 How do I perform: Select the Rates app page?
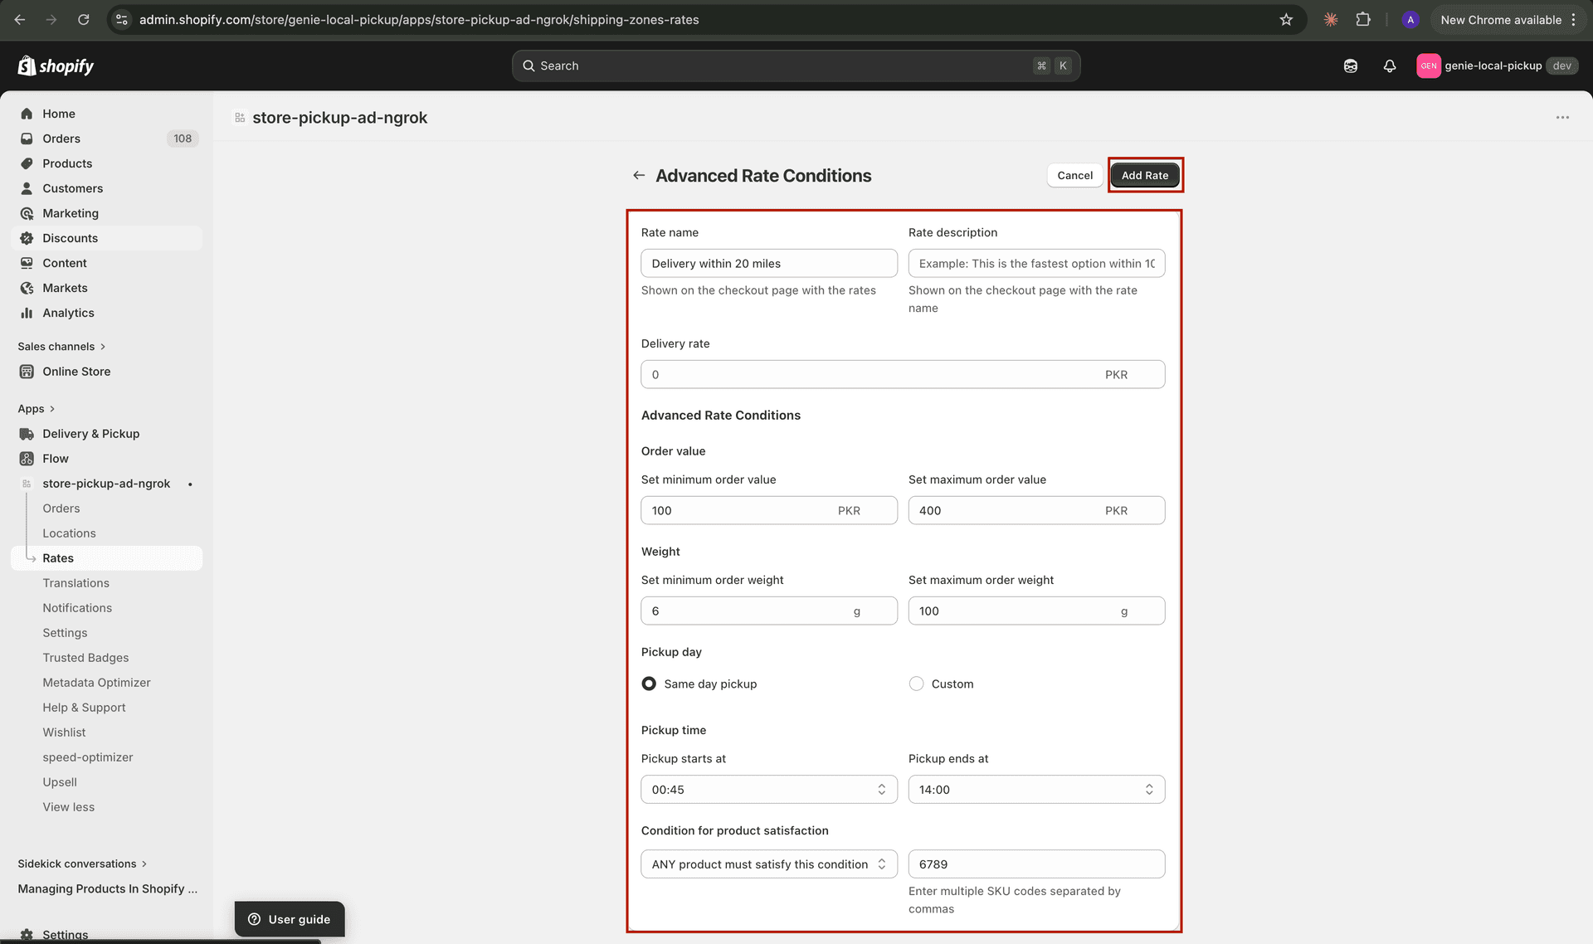click(x=106, y=558)
